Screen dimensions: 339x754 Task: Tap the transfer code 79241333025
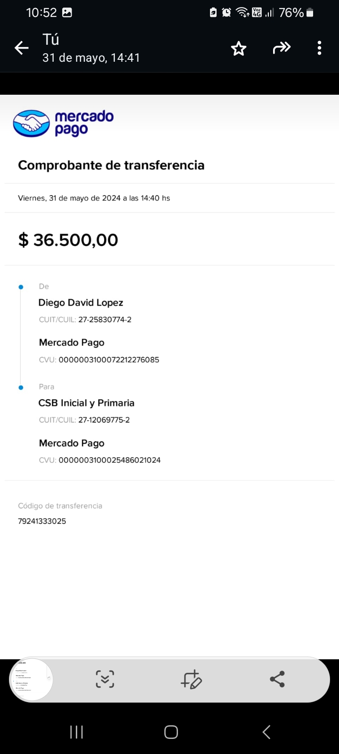click(x=42, y=521)
